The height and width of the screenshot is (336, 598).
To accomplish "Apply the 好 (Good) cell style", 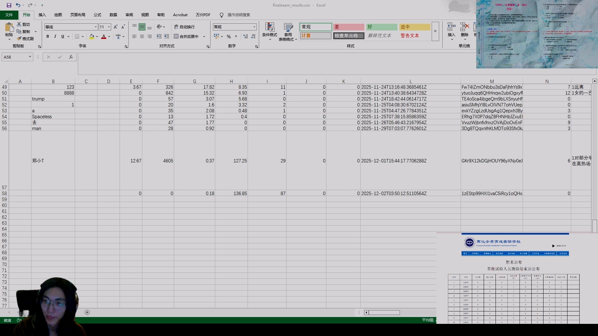I will (382, 27).
